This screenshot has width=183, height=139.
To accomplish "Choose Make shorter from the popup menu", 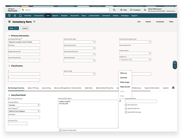I will 125,87.
